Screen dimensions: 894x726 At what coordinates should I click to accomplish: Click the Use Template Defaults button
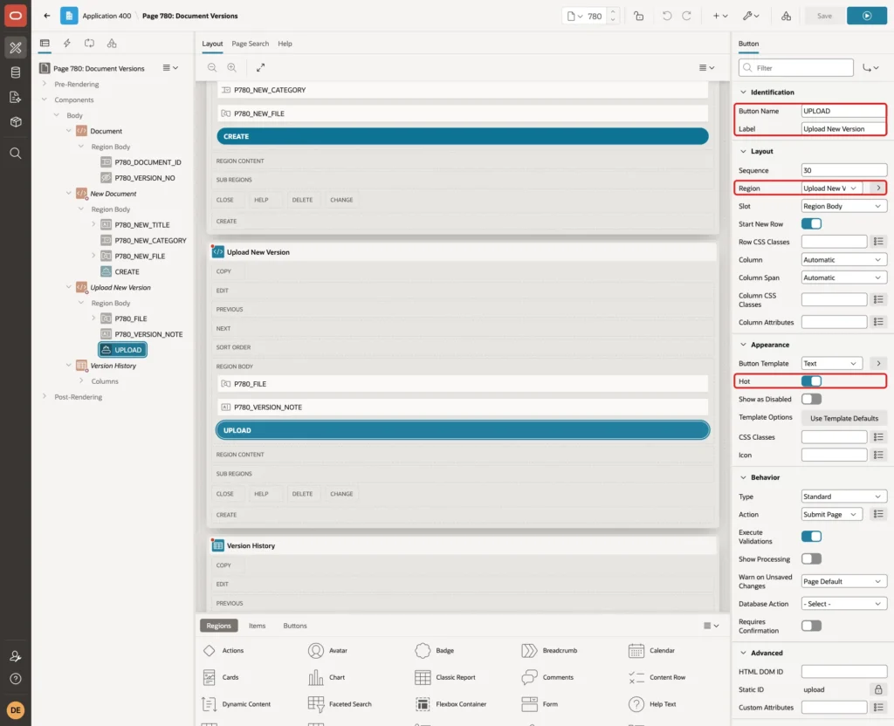[x=844, y=418]
